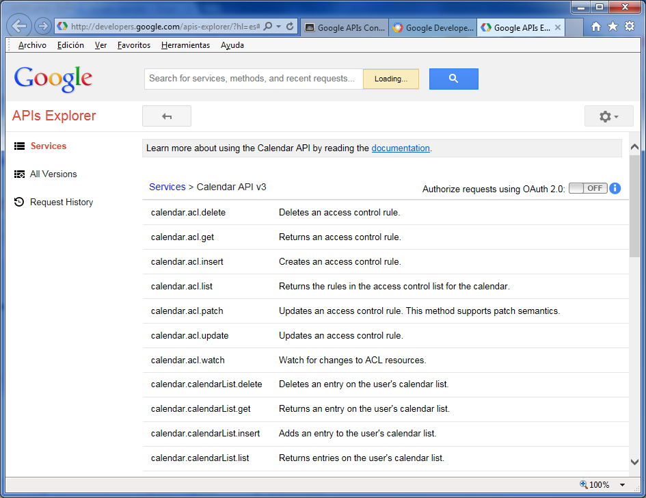
Task: Select the calendar.acl.watch method
Action: [x=187, y=361]
